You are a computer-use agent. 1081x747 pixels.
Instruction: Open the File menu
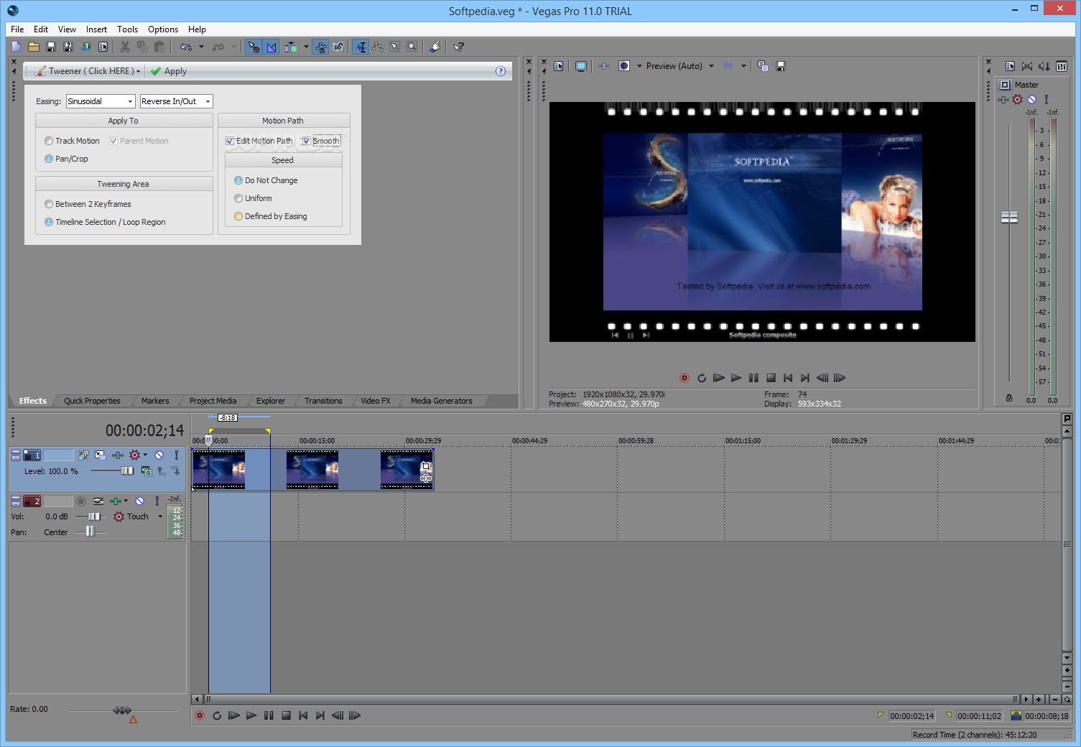tap(17, 29)
